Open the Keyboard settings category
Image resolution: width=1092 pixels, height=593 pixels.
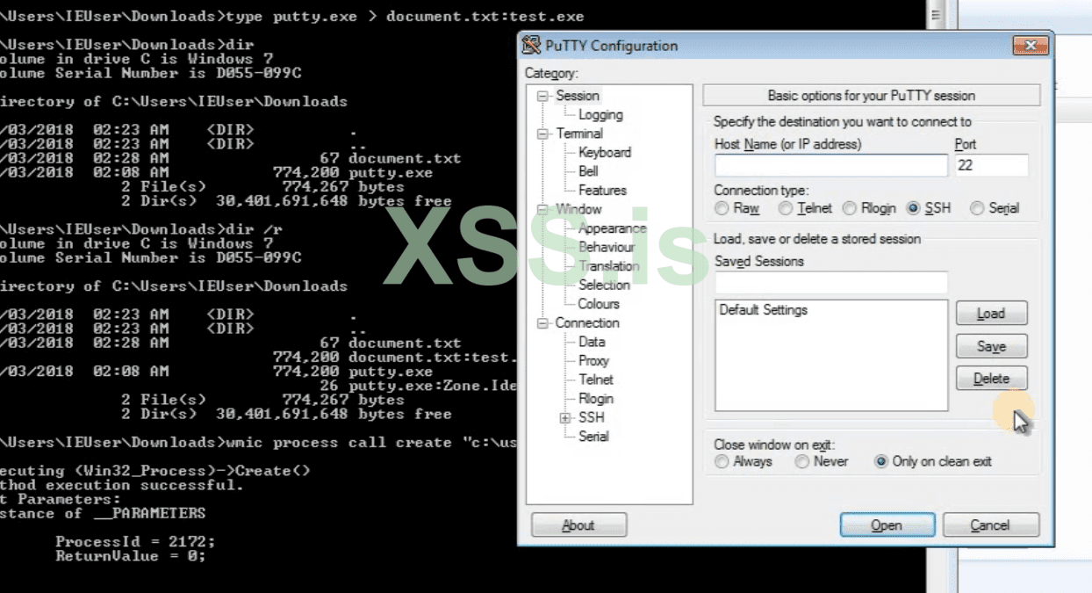[605, 152]
